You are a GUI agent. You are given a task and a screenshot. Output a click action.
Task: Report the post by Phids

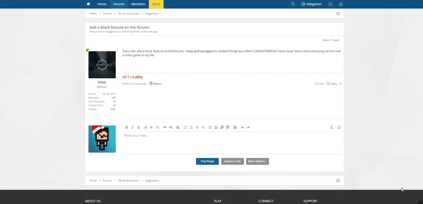pos(155,84)
